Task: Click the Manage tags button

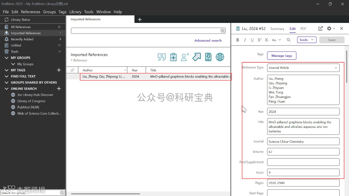Action: tap(281, 56)
